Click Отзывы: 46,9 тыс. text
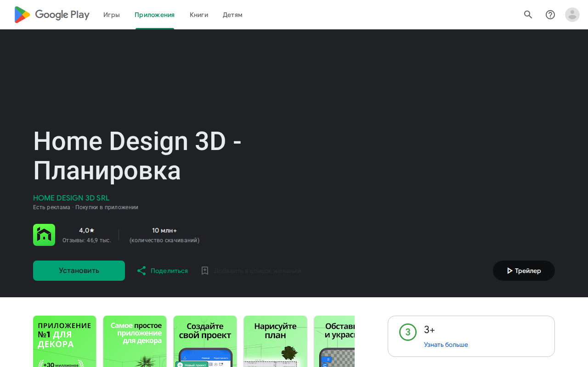The width and height of the screenshot is (588, 367). pyautogui.click(x=87, y=240)
